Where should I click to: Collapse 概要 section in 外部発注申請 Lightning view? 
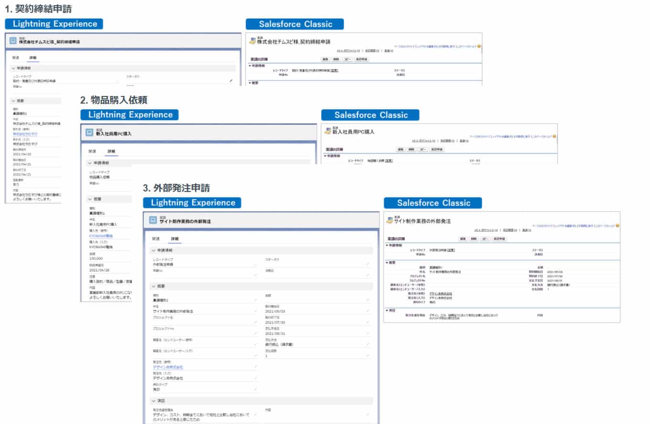coord(153,286)
